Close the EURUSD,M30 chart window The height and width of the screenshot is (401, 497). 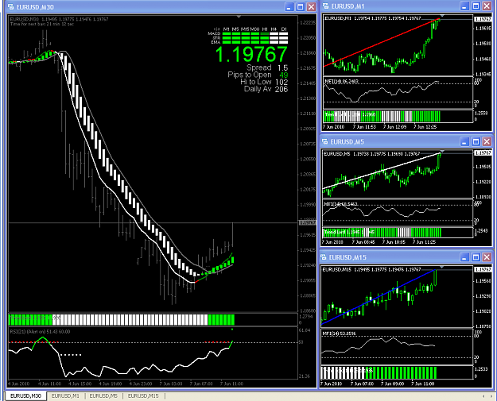click(x=312, y=6)
